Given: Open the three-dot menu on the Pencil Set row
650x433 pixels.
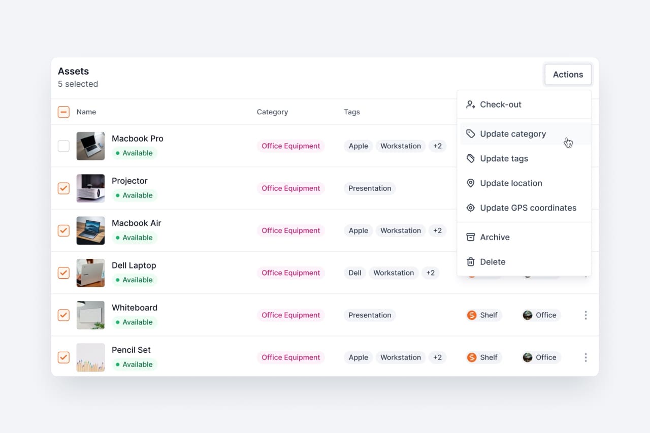Looking at the screenshot, I should 586,357.
